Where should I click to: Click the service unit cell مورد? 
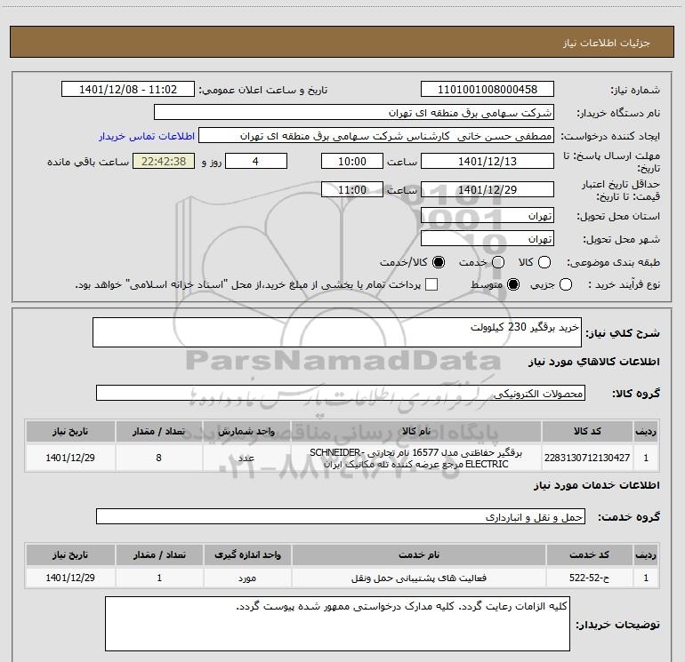click(247, 578)
